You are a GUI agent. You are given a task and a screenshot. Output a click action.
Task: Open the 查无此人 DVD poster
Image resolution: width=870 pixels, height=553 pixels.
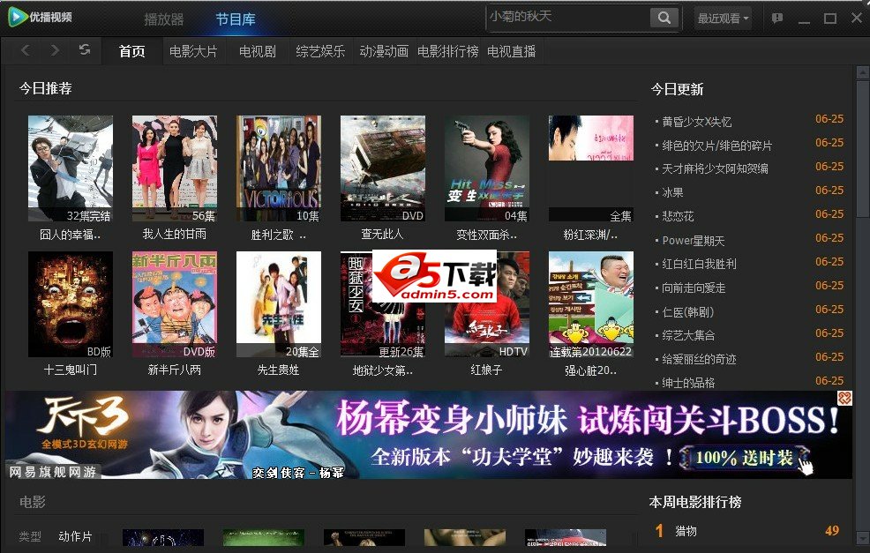tap(383, 168)
